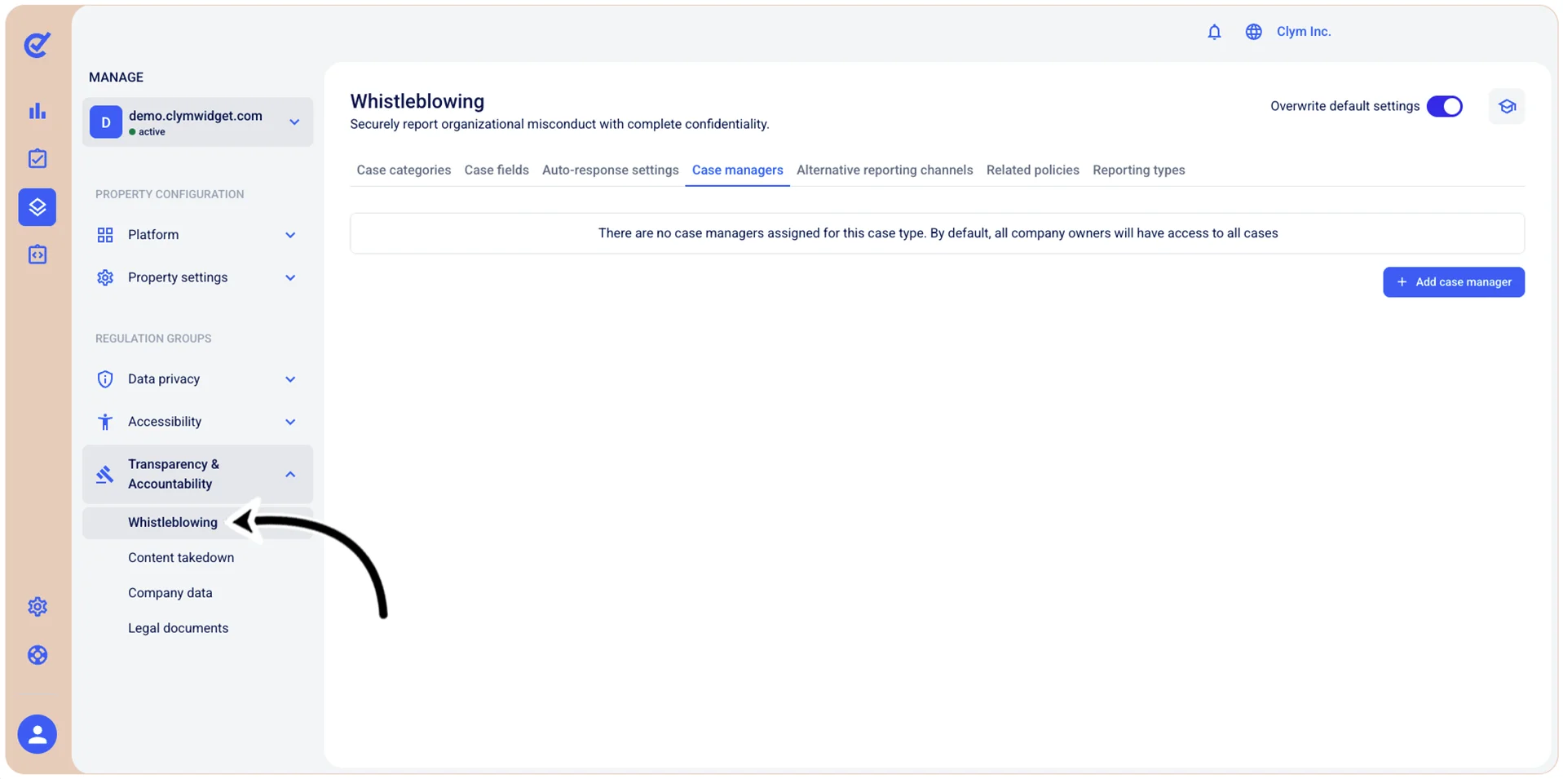Open the demo.clymwidget.com property dropdown

(197, 122)
